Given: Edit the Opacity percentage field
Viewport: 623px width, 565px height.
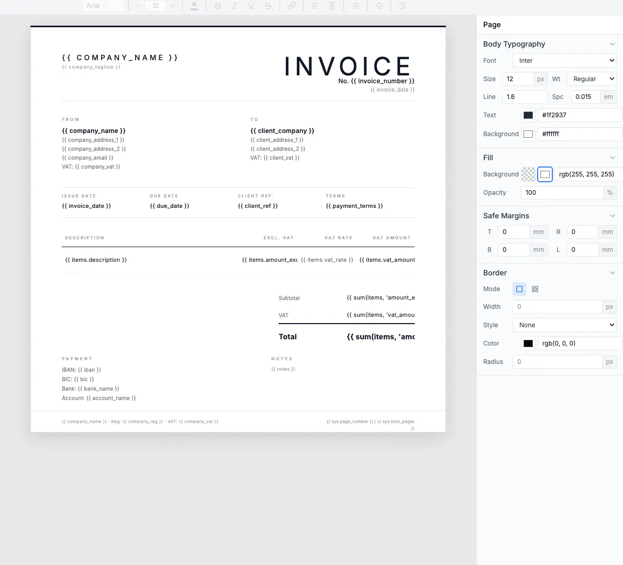Looking at the screenshot, I should point(562,192).
